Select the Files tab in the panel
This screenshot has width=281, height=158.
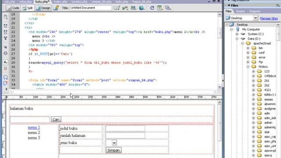(228, 11)
